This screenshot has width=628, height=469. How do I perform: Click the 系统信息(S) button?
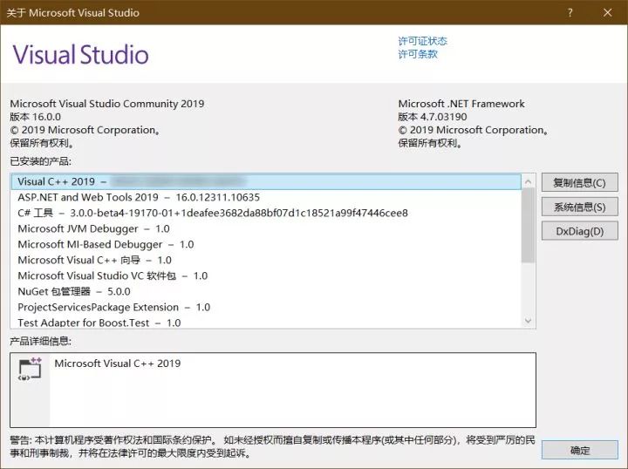[579, 207]
